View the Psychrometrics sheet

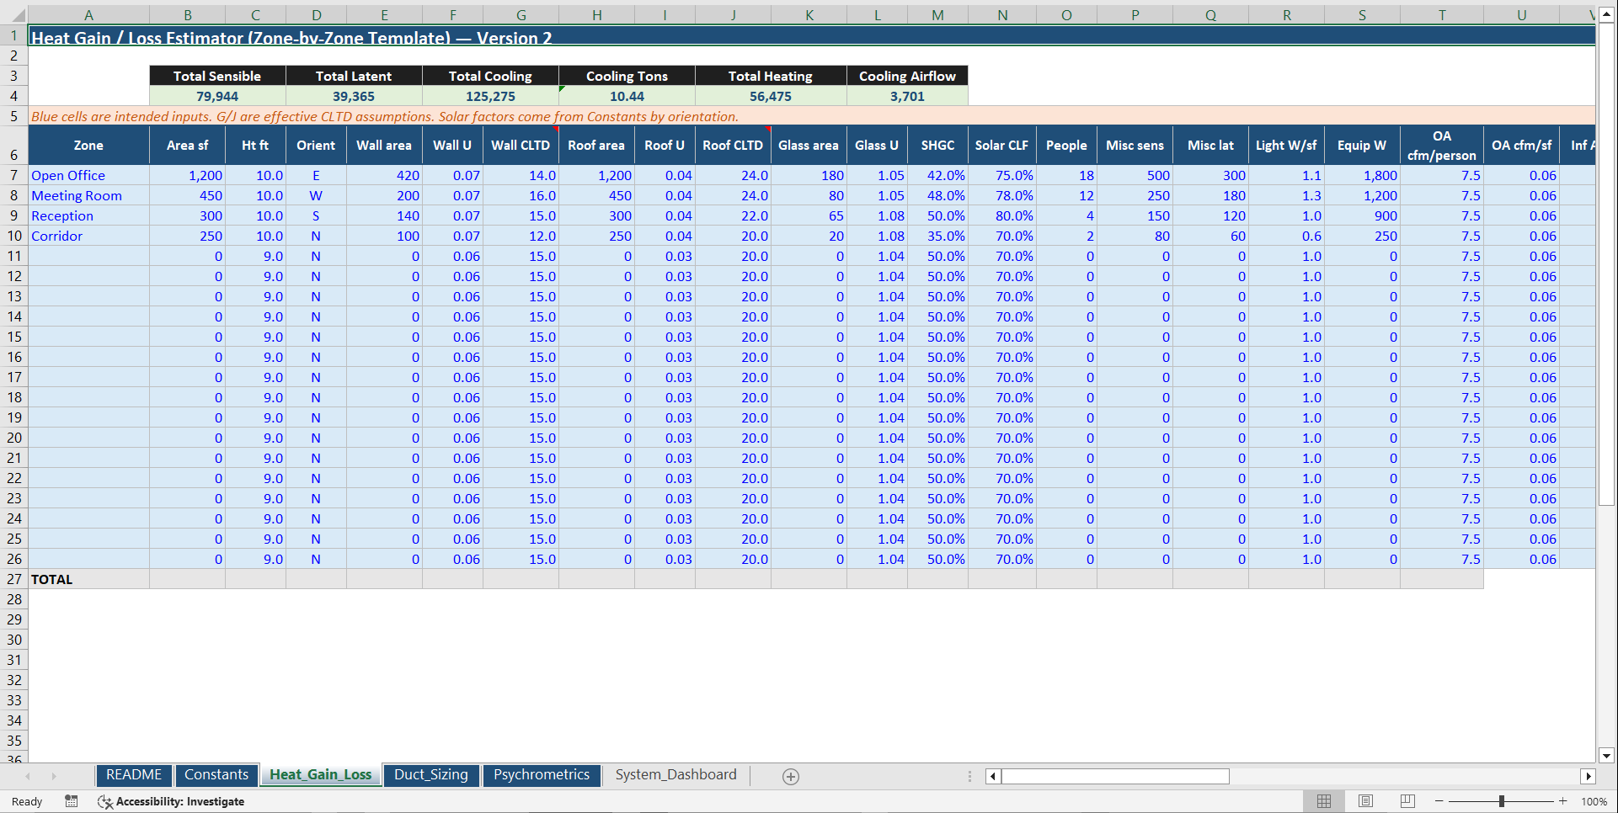click(542, 775)
